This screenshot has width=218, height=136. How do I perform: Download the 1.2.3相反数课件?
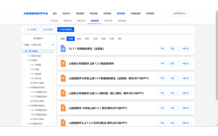pos(162,63)
